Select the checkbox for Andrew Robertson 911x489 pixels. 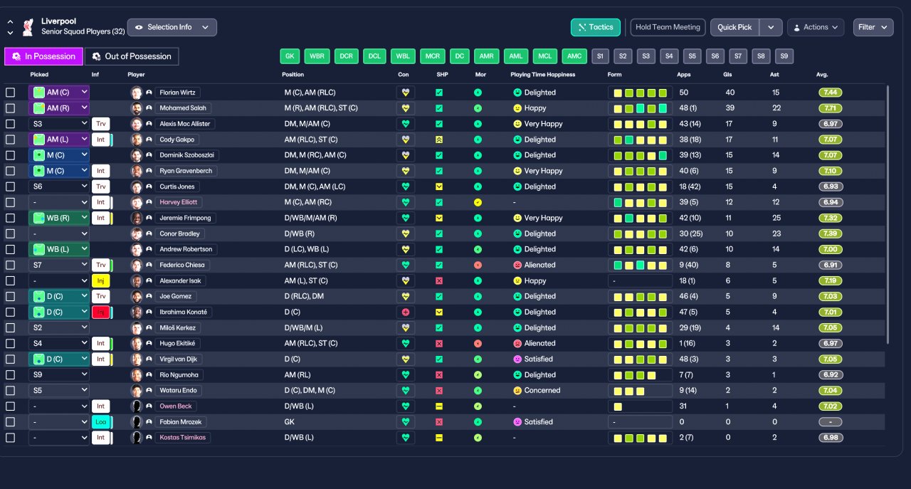pyautogui.click(x=10, y=249)
